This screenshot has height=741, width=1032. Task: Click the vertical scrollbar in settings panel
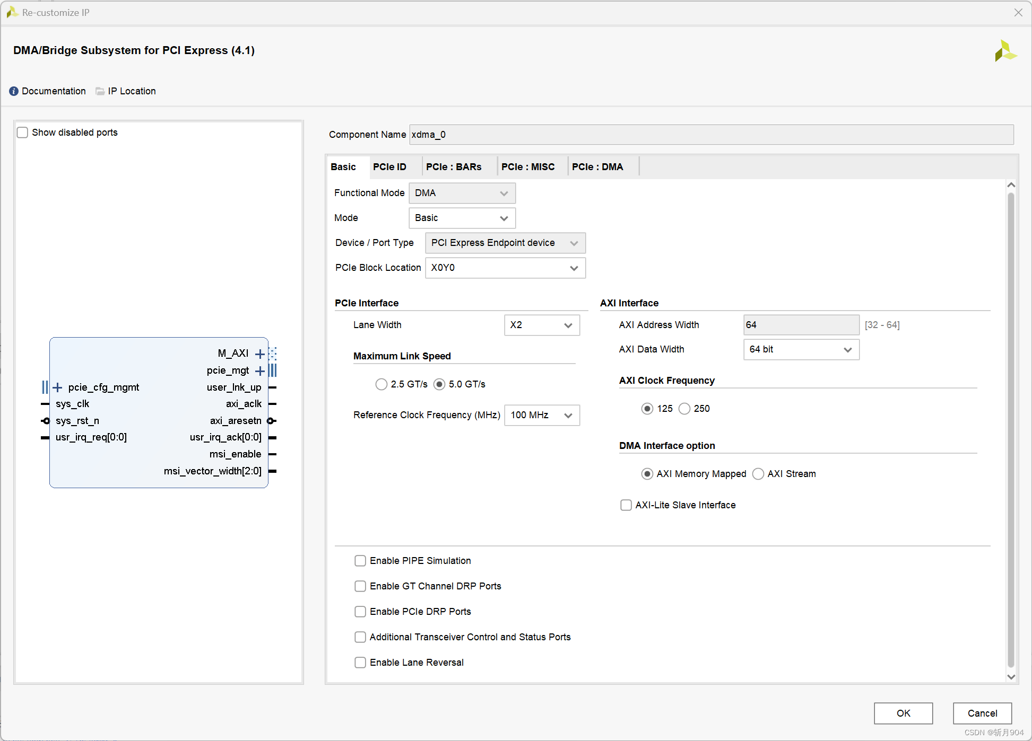pos(1011,424)
